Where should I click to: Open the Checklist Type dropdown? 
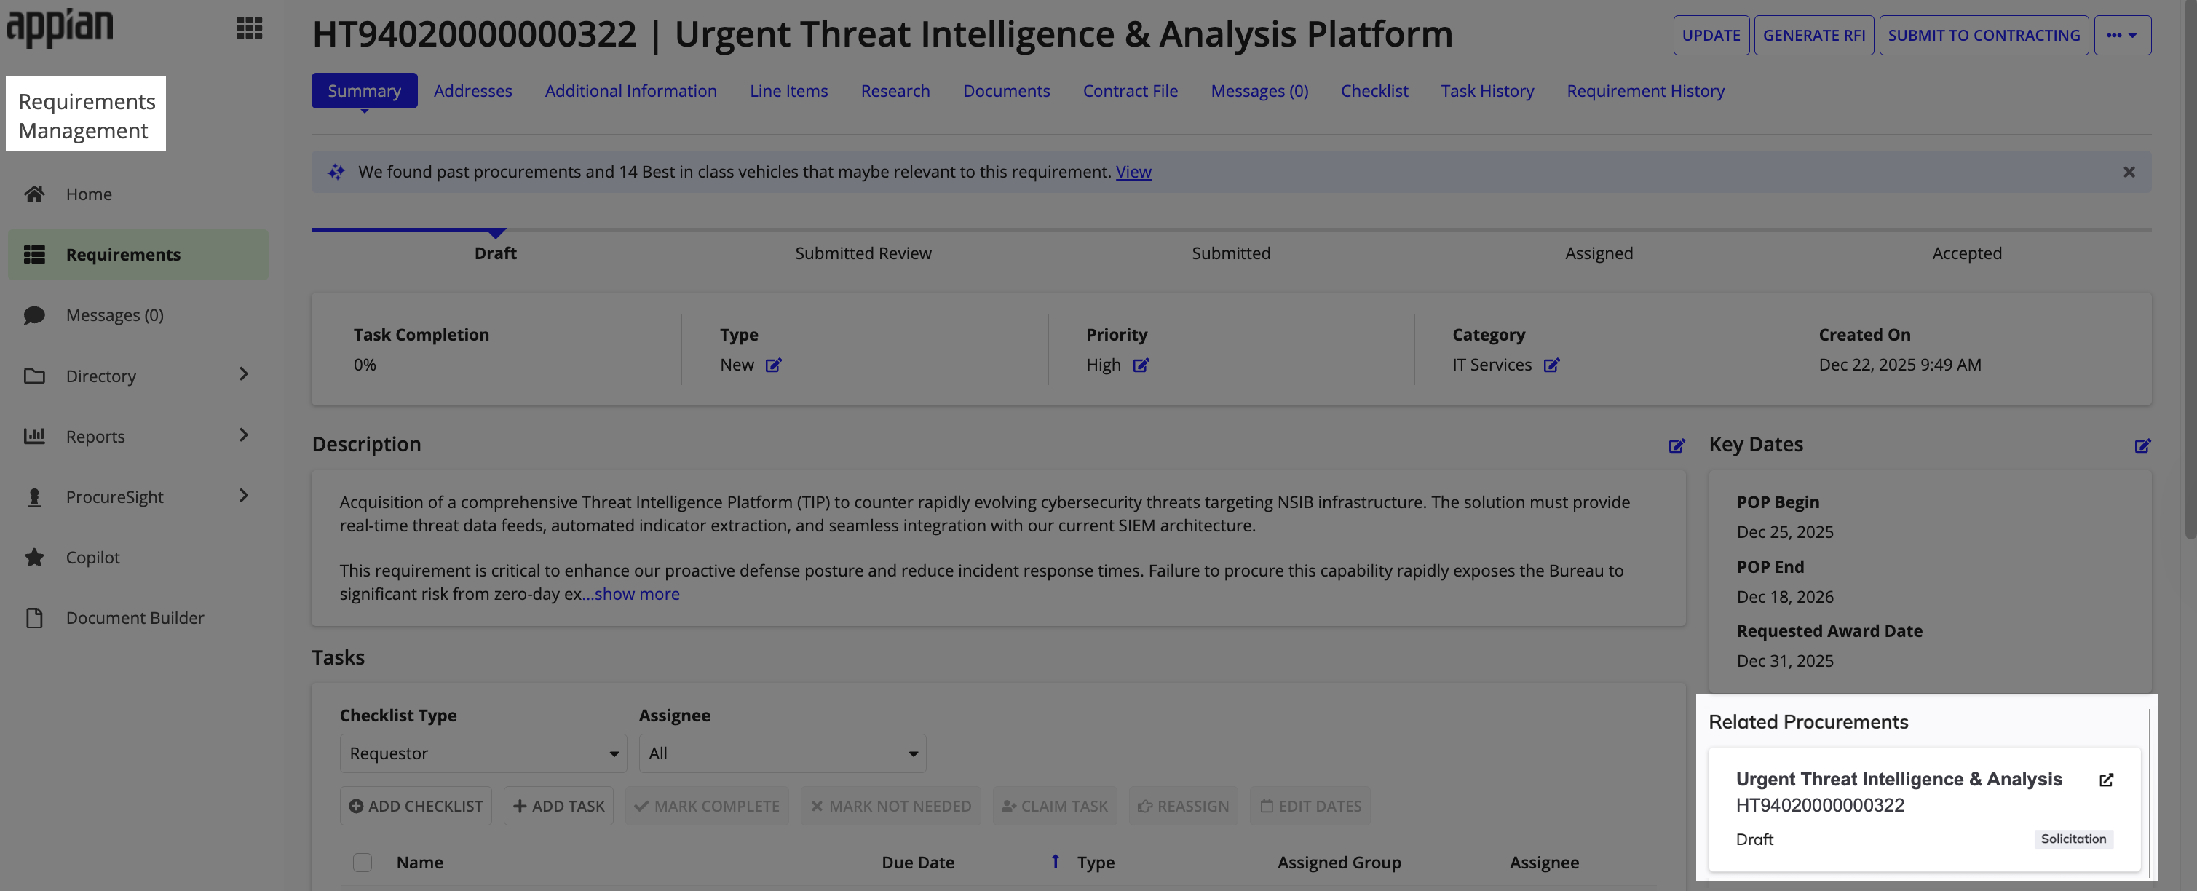point(483,753)
